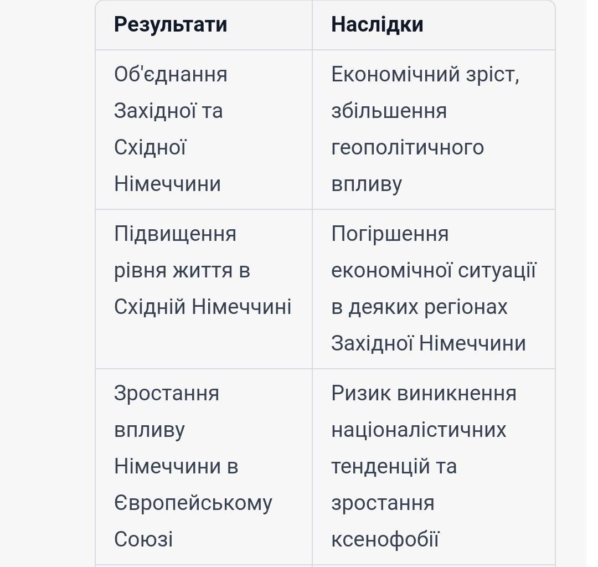
Task: Click the word "ксенофобії"
Action: (385, 539)
